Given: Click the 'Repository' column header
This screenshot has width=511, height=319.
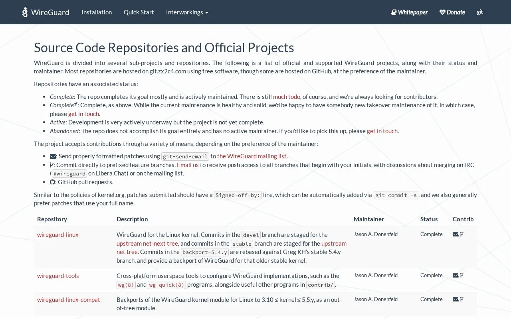Looking at the screenshot, I should (x=52, y=219).
